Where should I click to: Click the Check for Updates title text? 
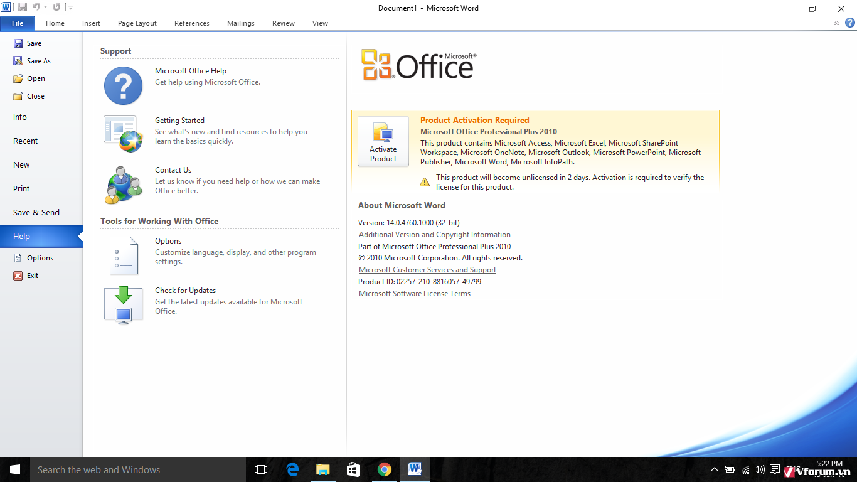(x=186, y=291)
